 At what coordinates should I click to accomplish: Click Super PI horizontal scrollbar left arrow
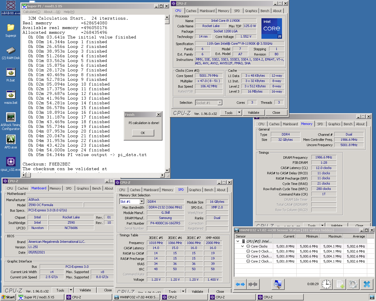[x=24, y=175]
